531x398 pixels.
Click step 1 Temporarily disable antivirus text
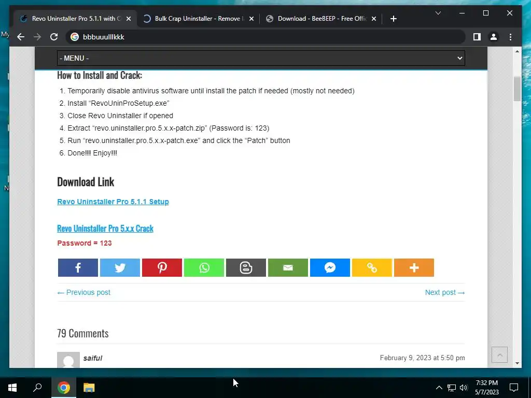click(211, 91)
